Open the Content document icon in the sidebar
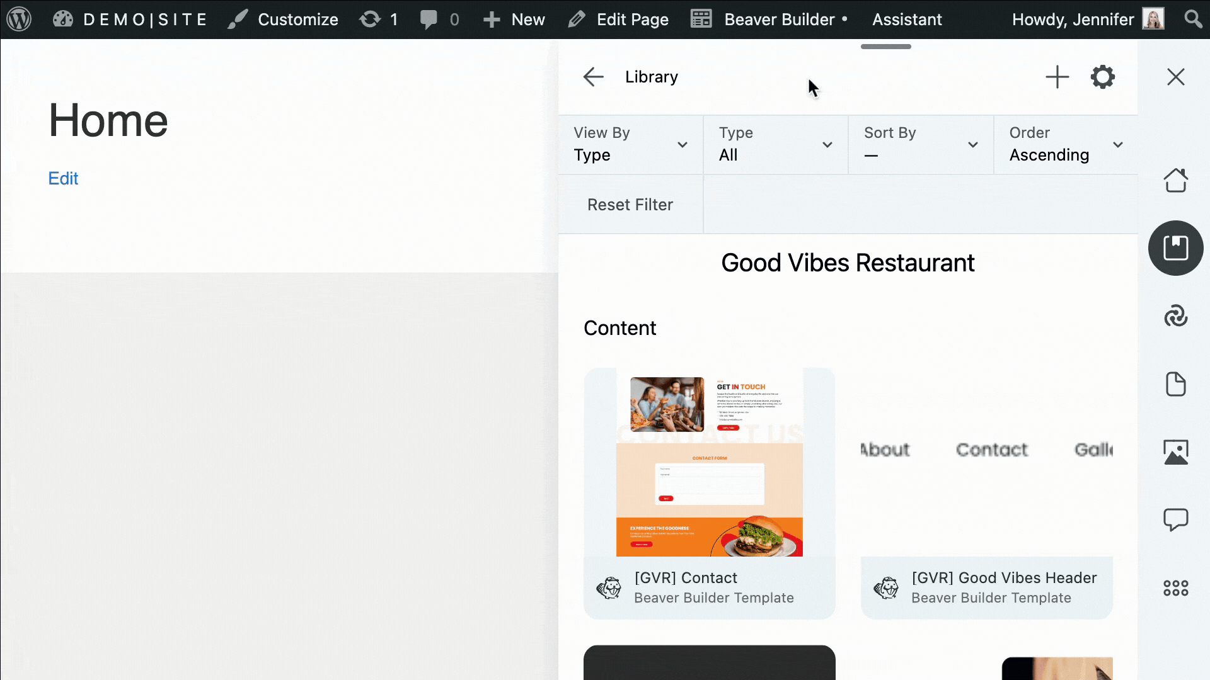The image size is (1210, 680). tap(1175, 384)
